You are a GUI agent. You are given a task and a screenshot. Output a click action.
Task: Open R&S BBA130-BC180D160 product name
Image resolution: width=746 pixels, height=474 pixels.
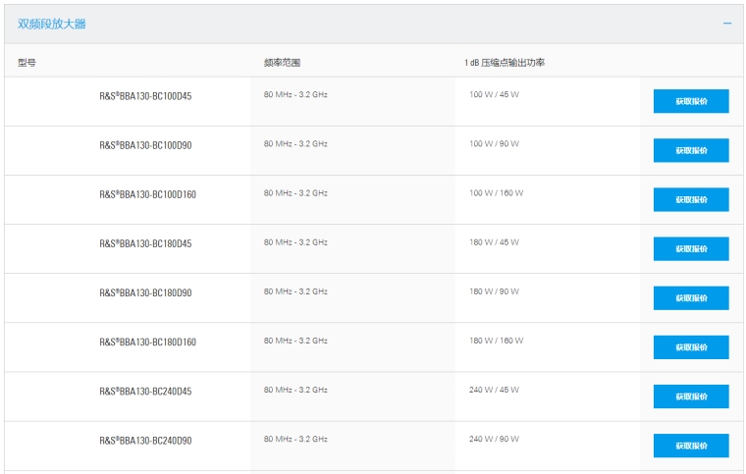[x=147, y=342]
